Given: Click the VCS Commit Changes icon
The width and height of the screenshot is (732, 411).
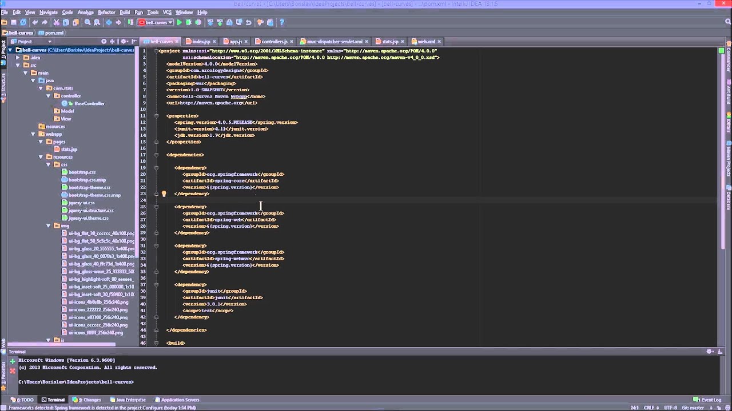Looking at the screenshot, I should coord(220,22).
